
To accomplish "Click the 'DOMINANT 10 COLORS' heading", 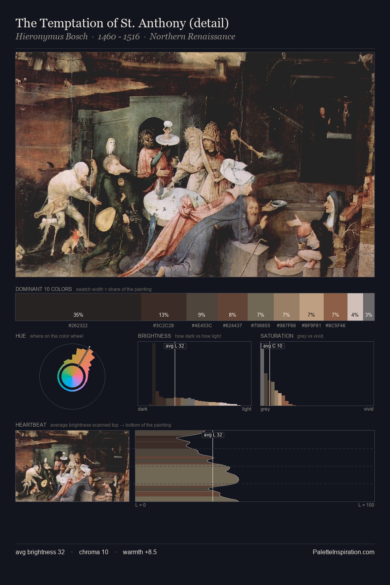I will pos(44,289).
